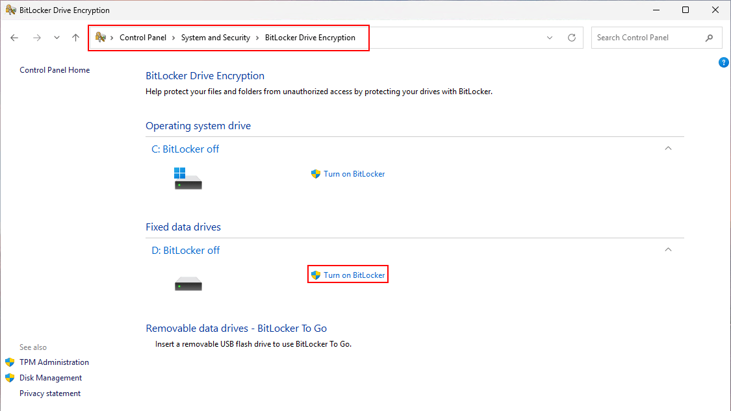Click the fixed data drive D: icon
The image size is (731, 411).
click(188, 283)
